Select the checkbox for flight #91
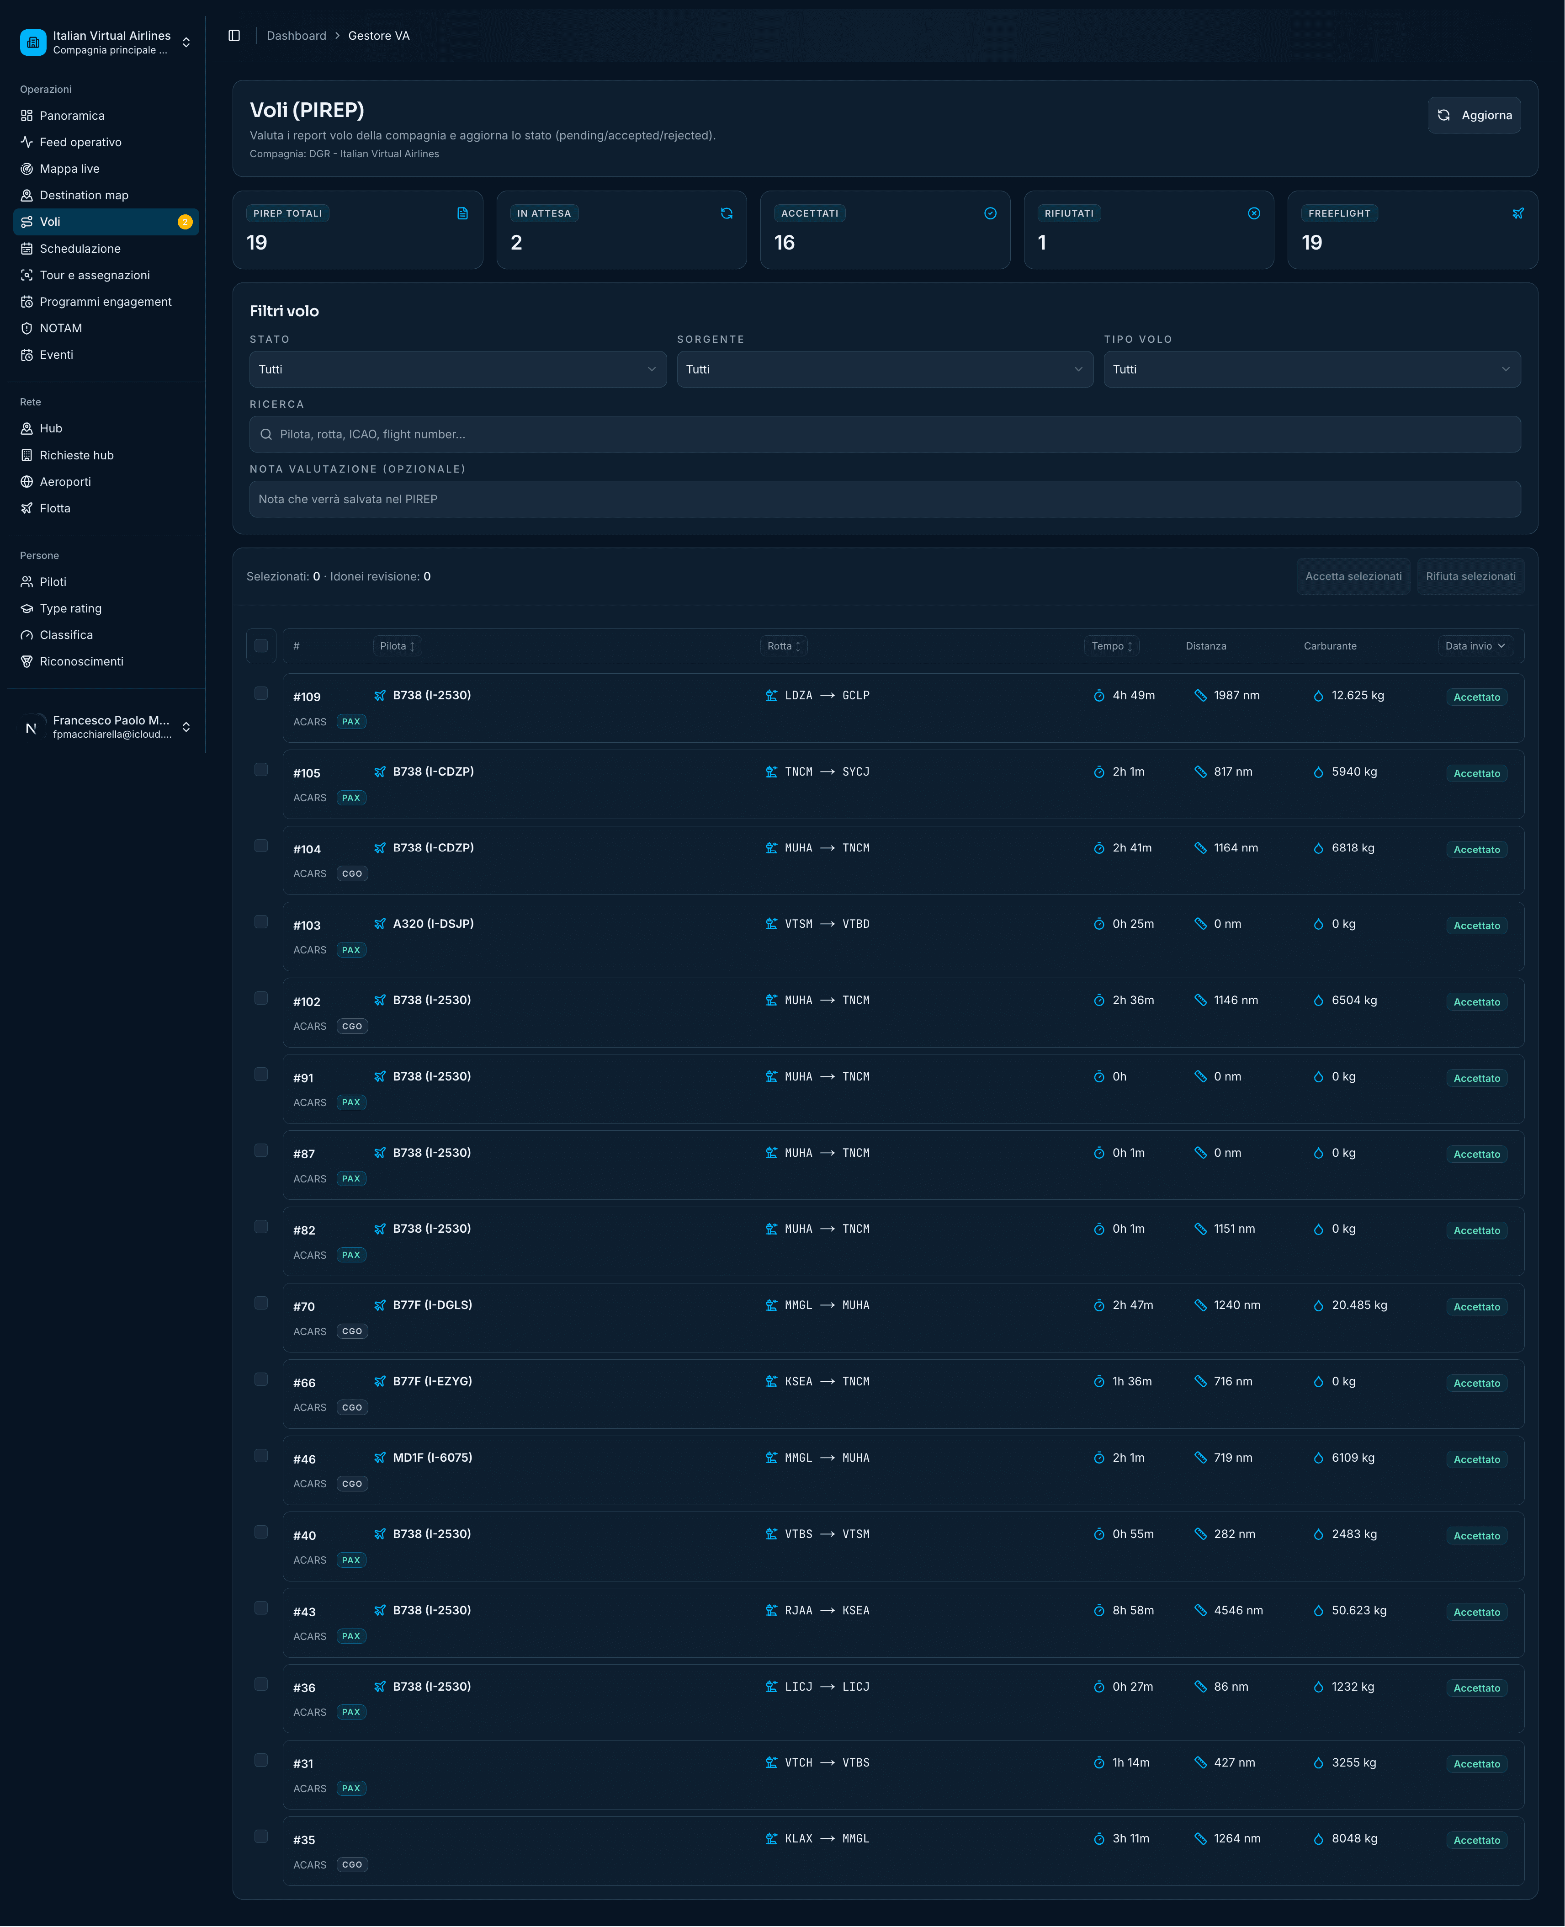 coord(261,1074)
